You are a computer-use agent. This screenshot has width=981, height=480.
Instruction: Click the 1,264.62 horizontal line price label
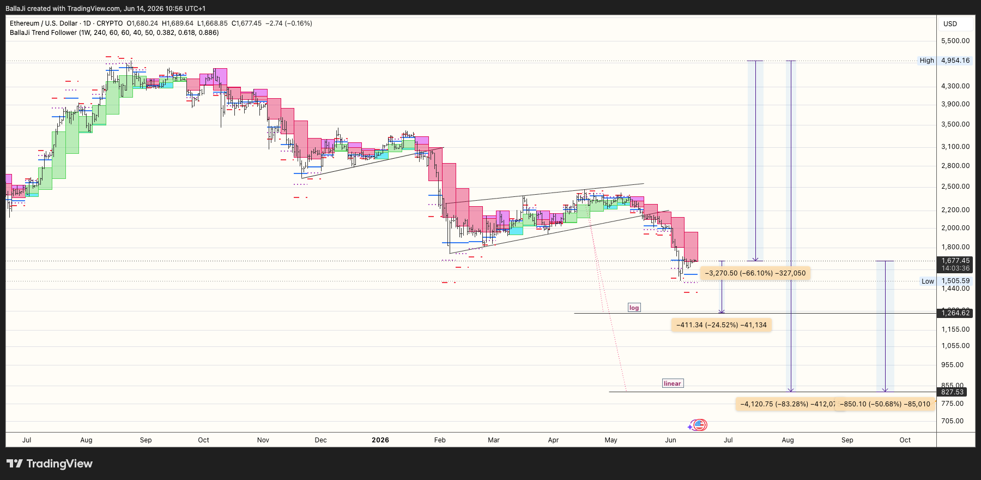point(955,313)
